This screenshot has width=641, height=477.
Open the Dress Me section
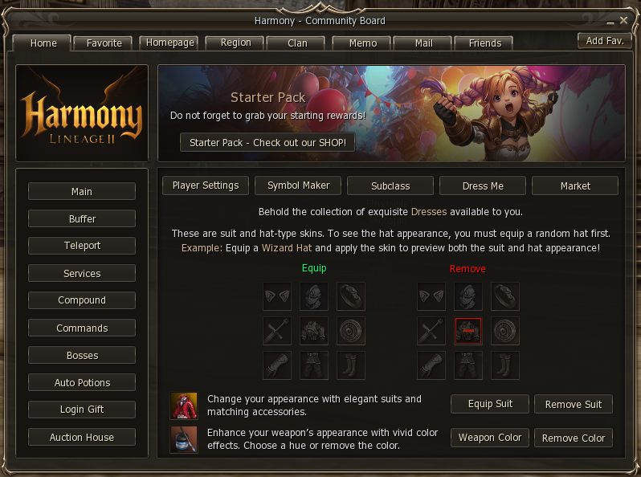483,186
